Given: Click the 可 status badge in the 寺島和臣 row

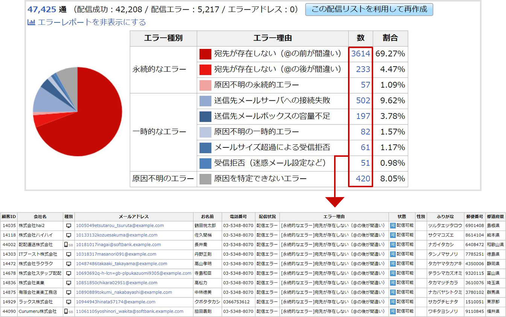Looking at the screenshot, I should (x=392, y=273).
